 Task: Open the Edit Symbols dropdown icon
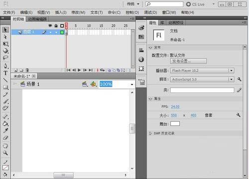pos(94,84)
